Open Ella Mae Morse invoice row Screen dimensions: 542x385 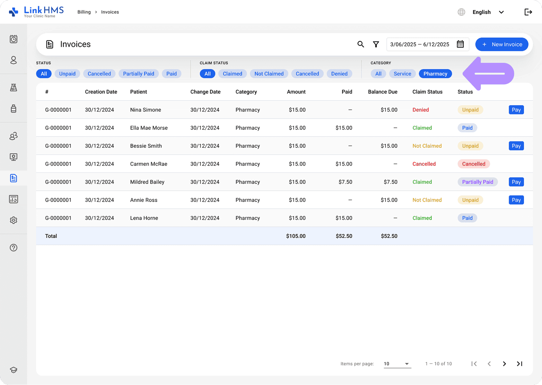(x=284, y=128)
